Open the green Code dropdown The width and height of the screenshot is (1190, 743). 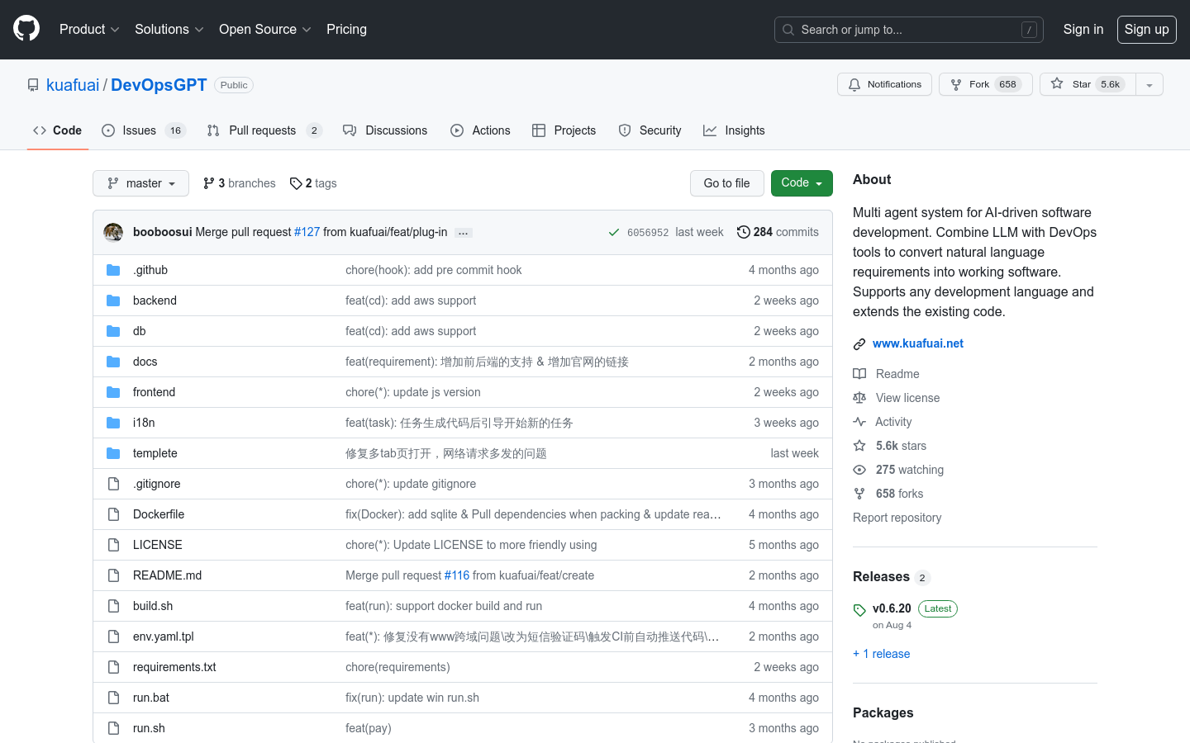[x=801, y=183]
